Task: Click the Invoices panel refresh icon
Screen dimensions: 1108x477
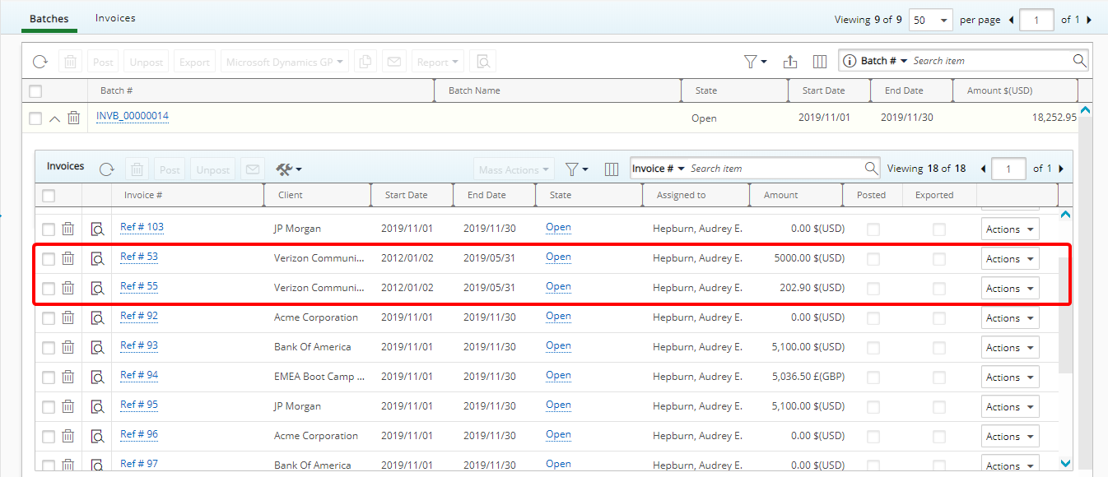Action: point(107,169)
